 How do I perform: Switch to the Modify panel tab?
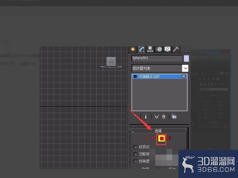coord(141,49)
